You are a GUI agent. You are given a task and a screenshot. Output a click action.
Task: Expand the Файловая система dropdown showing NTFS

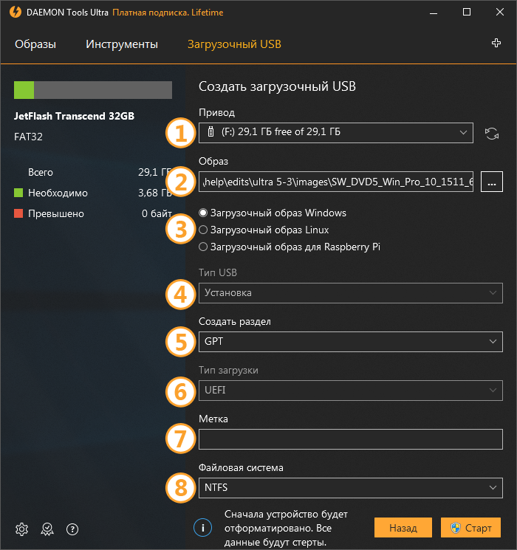[351, 488]
